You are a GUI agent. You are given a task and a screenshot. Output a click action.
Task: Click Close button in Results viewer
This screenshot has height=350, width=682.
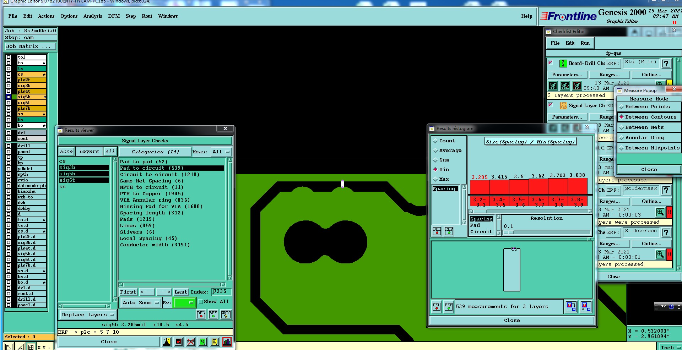click(109, 342)
